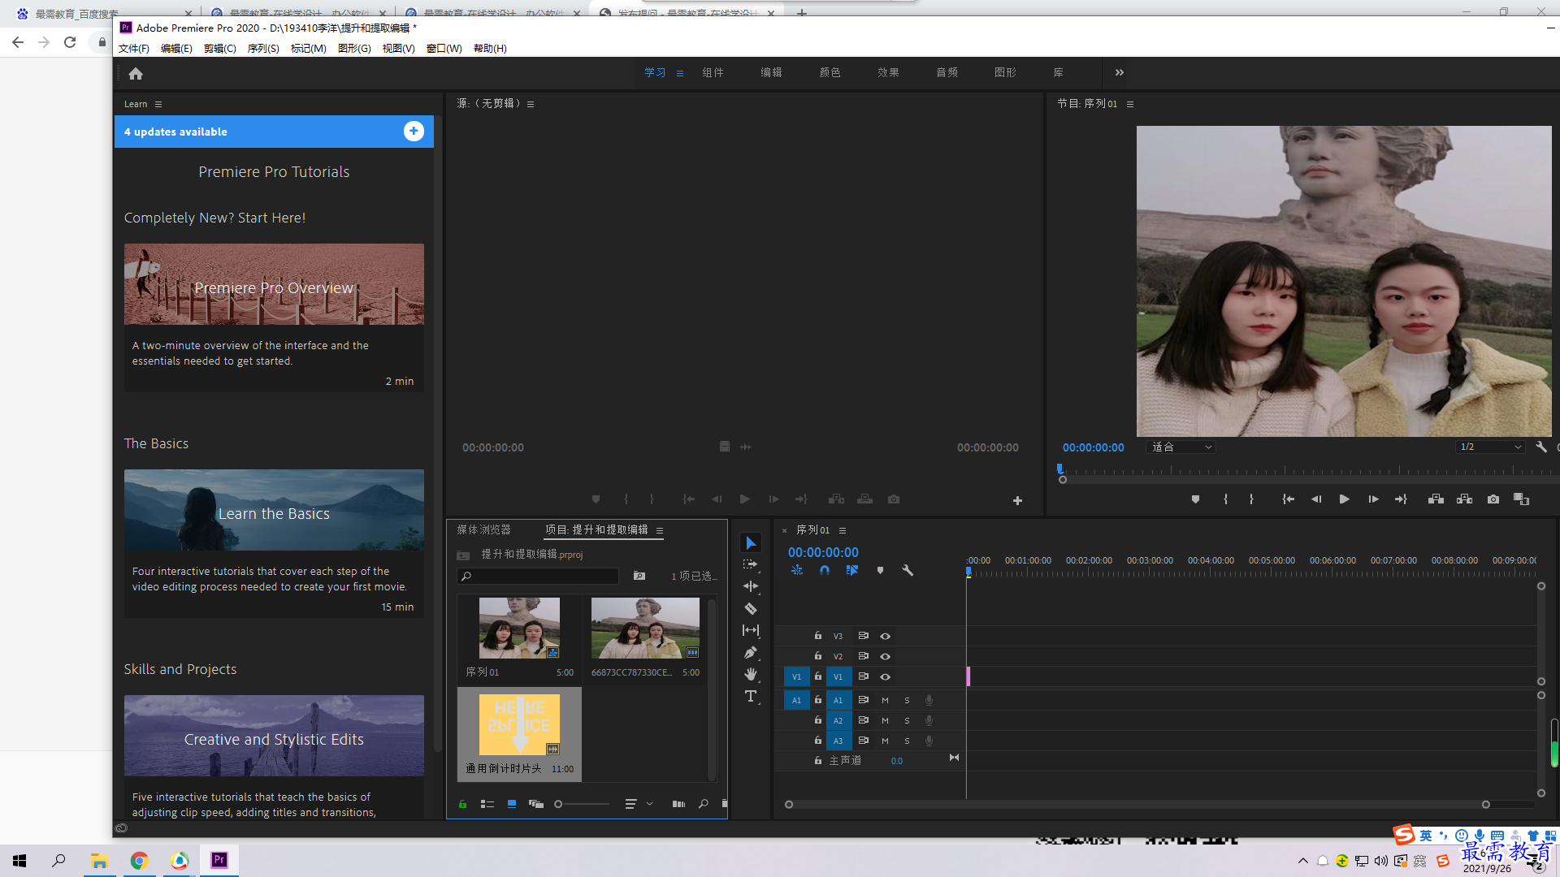Solo audio track A2
Screen dimensions: 1560x877
point(907,720)
